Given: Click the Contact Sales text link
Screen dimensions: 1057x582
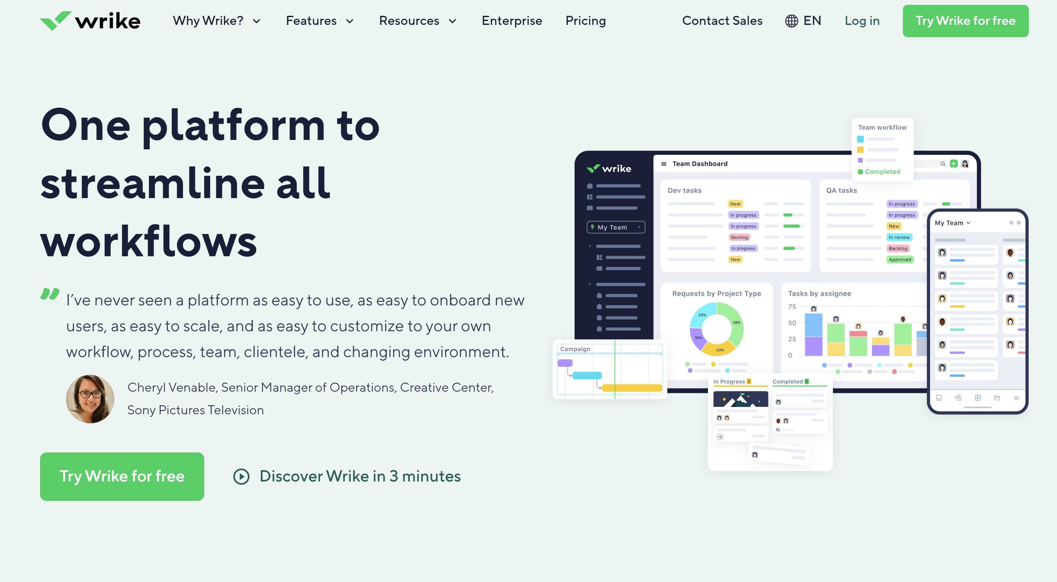Looking at the screenshot, I should [x=722, y=21].
